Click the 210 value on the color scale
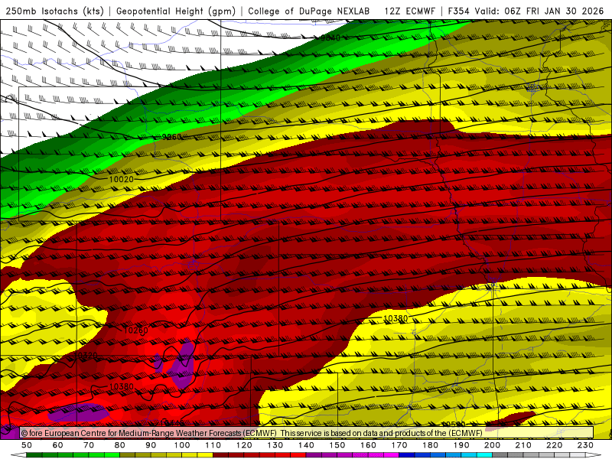 pyautogui.click(x=523, y=445)
